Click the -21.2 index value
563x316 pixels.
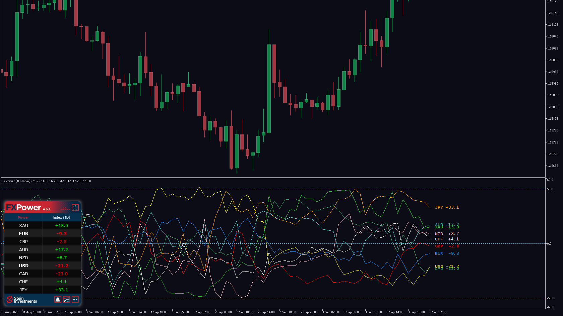62,266
